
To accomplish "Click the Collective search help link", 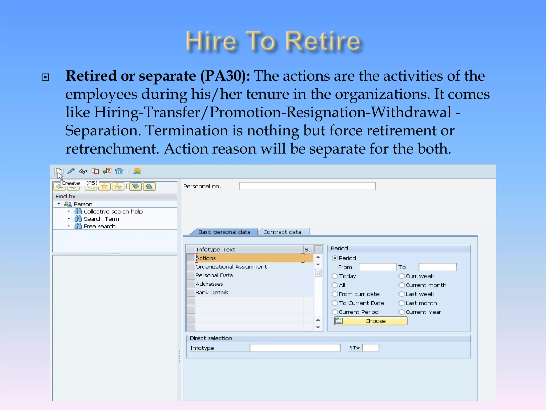I will click(x=113, y=211).
